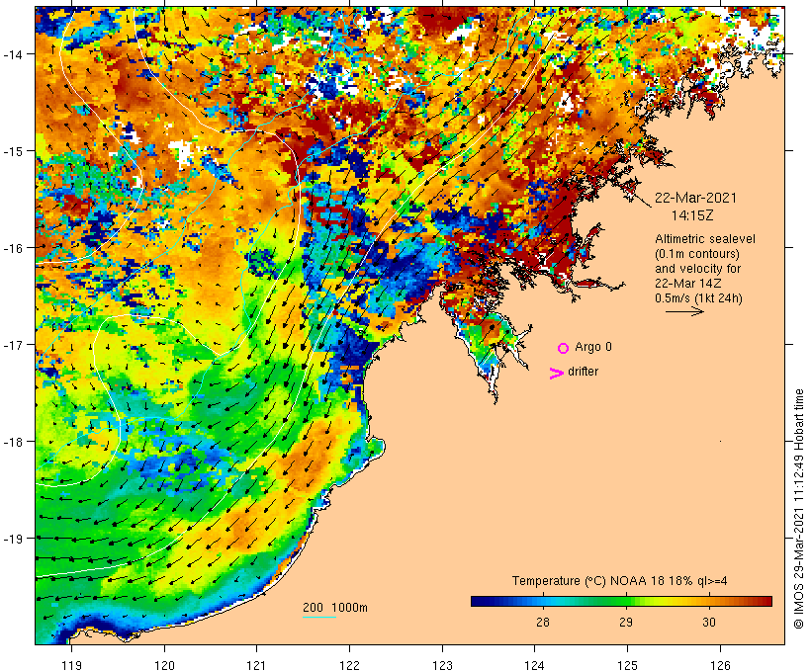
Task: Click the '22-Mar 14Z' text
Action: coord(688,284)
